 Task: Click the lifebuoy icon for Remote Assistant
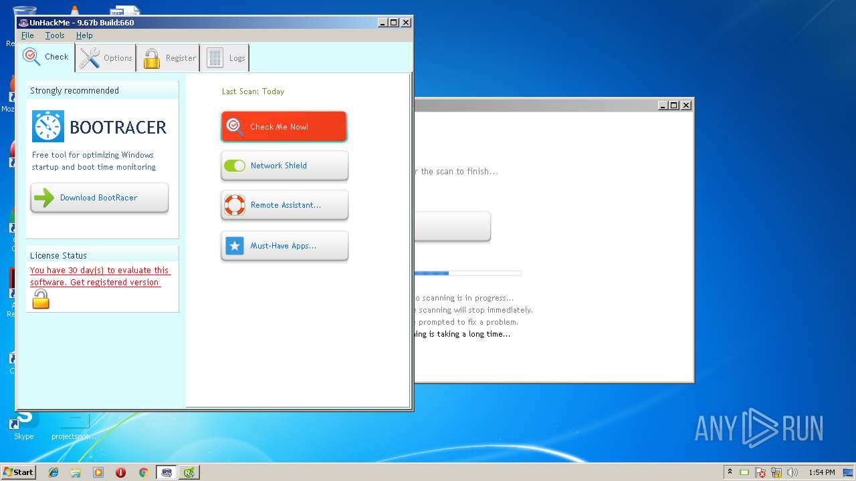[x=235, y=205]
